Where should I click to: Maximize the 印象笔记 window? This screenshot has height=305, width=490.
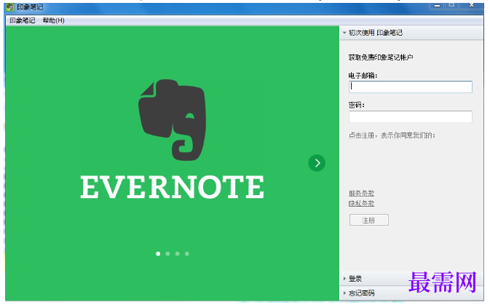tap(451, 5)
